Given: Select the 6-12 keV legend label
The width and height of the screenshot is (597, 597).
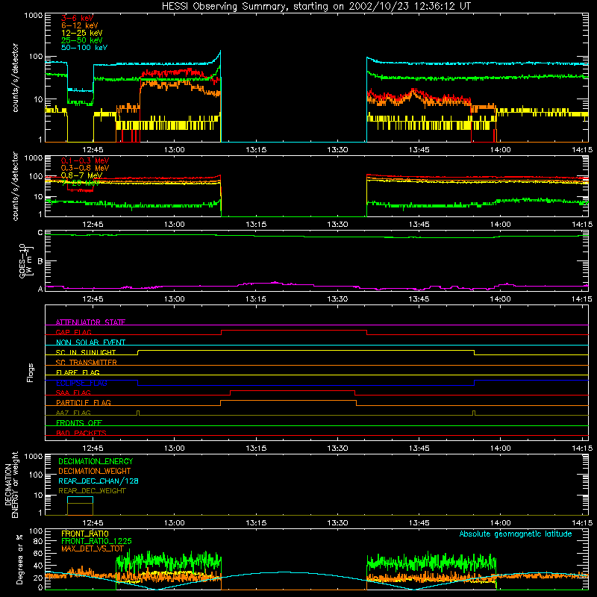Looking at the screenshot, I should coord(79,25).
